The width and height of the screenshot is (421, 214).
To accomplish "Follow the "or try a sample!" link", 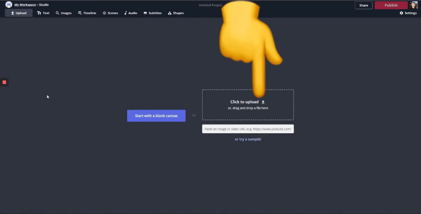I will (248, 139).
